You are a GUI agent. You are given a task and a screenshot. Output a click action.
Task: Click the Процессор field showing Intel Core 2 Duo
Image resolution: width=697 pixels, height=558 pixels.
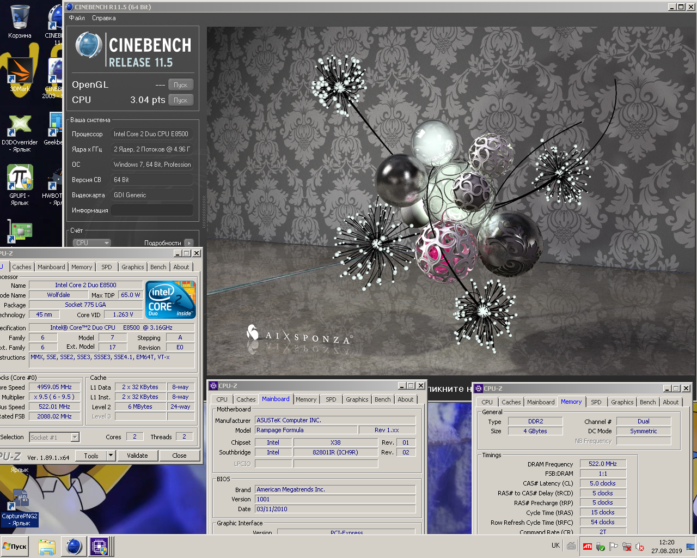[152, 134]
